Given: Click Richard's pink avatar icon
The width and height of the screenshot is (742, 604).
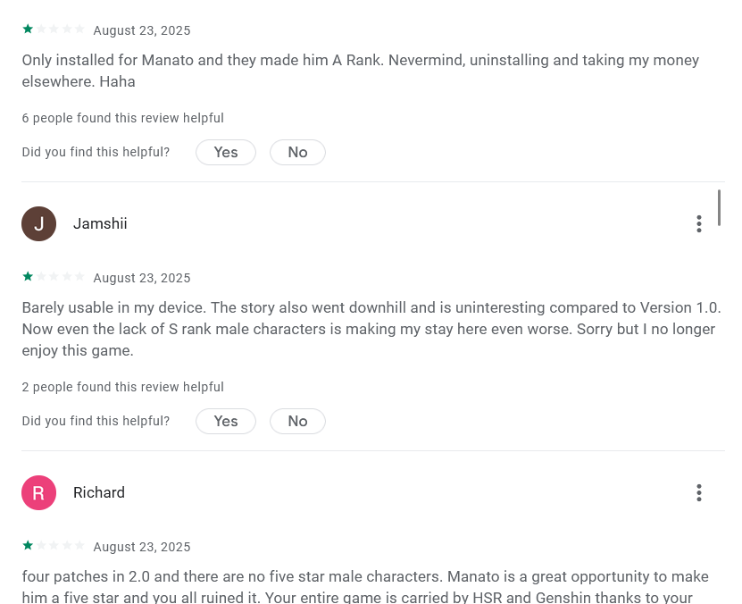Looking at the screenshot, I should pyautogui.click(x=38, y=492).
